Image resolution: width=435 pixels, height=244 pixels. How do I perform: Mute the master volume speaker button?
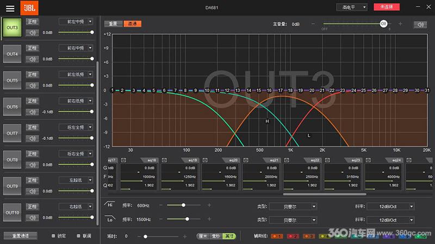pos(420,24)
